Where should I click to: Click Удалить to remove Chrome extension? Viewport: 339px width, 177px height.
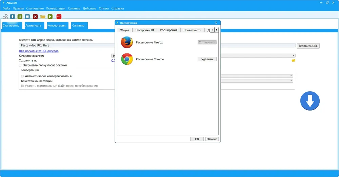[207, 59]
